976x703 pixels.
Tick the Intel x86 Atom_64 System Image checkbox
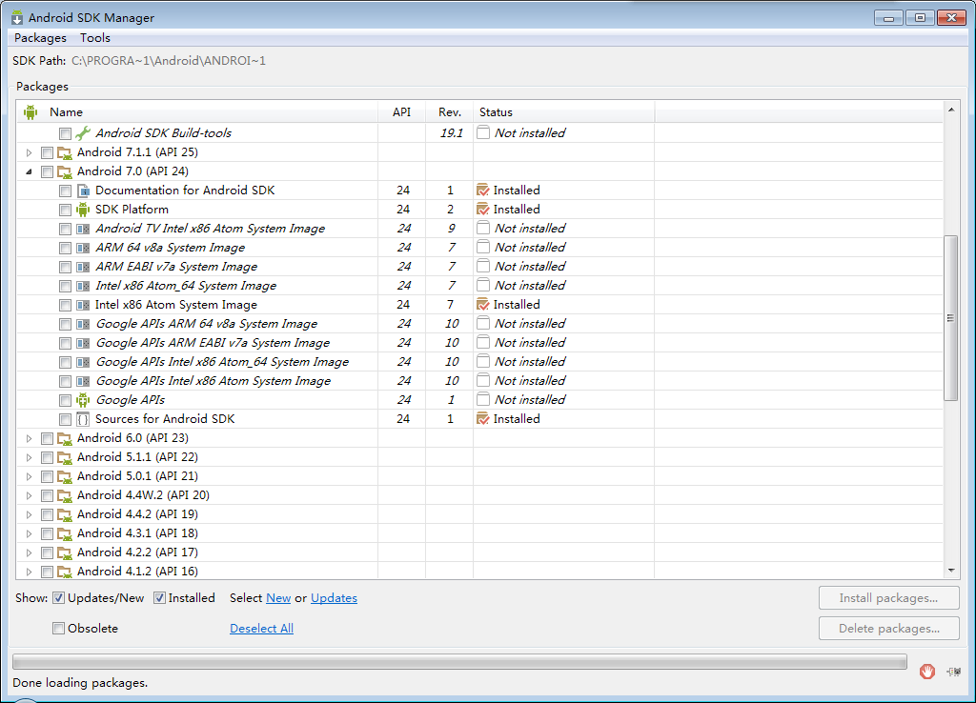(x=65, y=286)
